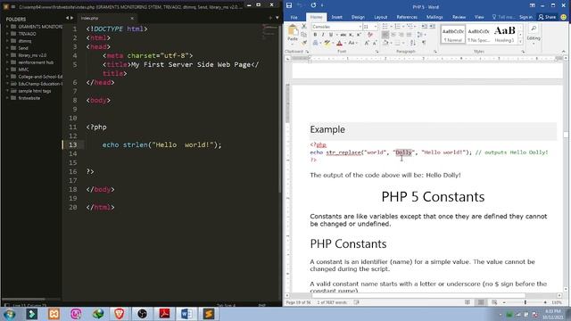This screenshot has height=321, width=571.
Task: Switch to the Insert ribbon tab
Action: (x=336, y=17)
